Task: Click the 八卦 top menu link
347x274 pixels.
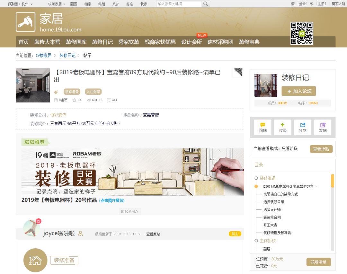Action: pos(116,4)
